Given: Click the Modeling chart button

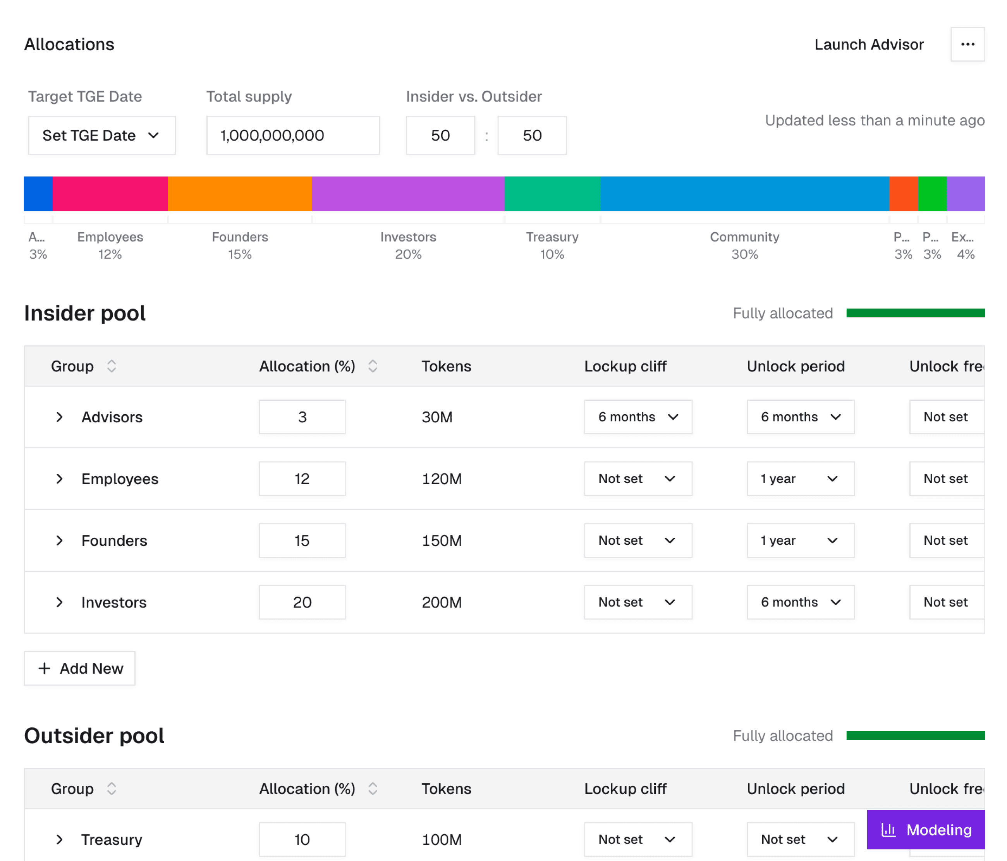Looking at the screenshot, I should 925,829.
